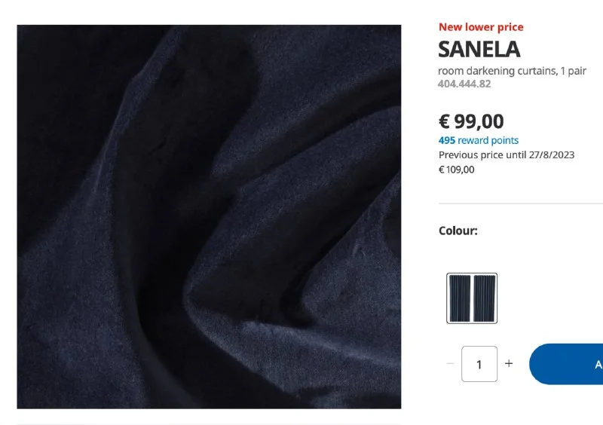Click the right curtain panel in the swatch
Image resolution: width=603 pixels, height=425 pixels.
484,298
